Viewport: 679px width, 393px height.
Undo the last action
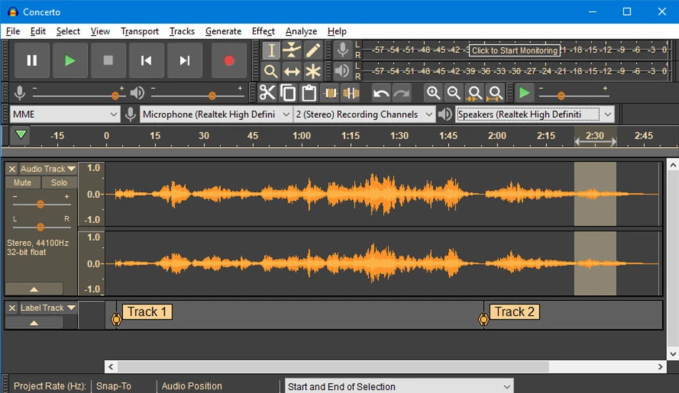(x=381, y=93)
